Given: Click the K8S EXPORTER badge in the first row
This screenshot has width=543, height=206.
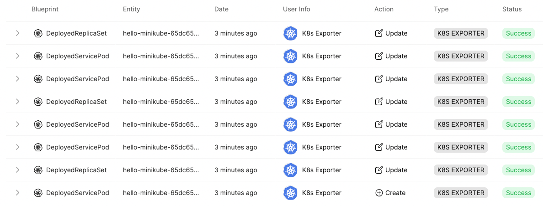Looking at the screenshot, I should tap(461, 33).
